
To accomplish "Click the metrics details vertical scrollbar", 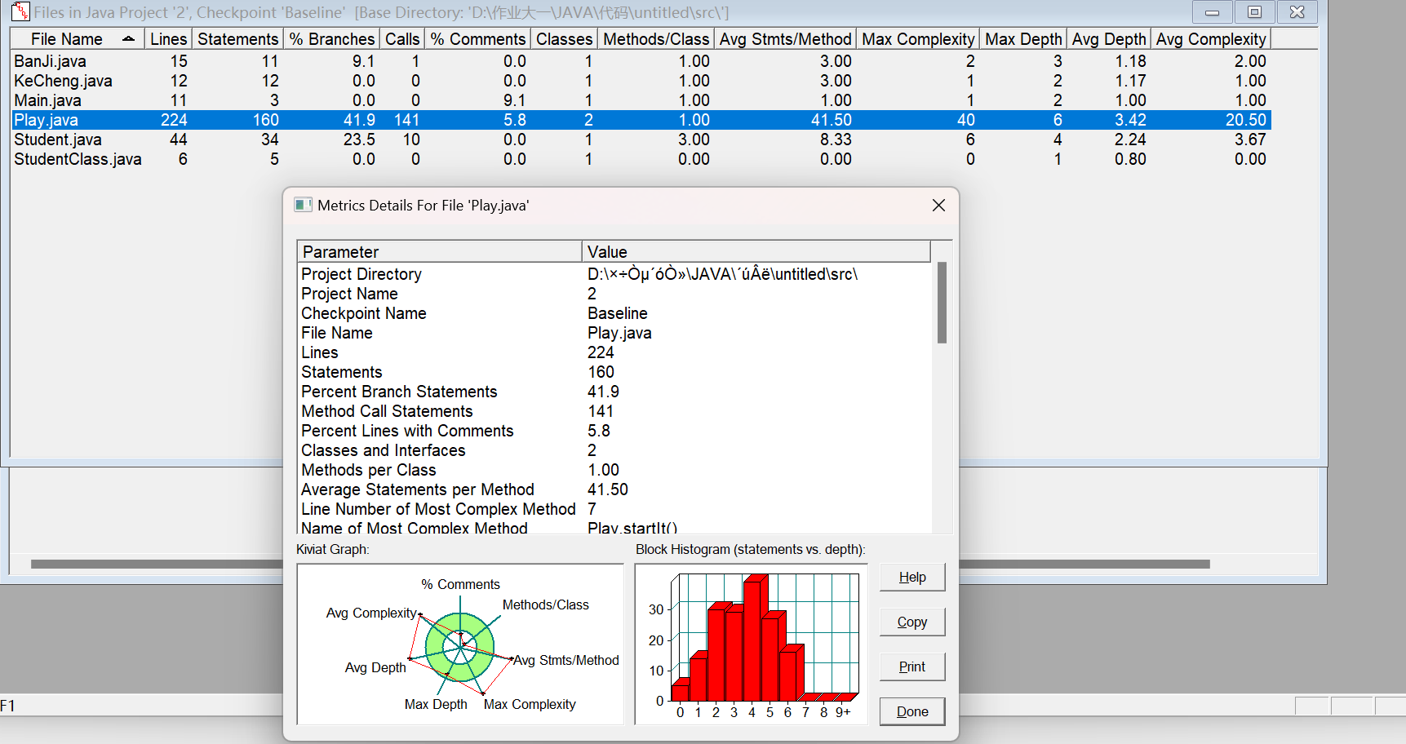I will coord(942,303).
